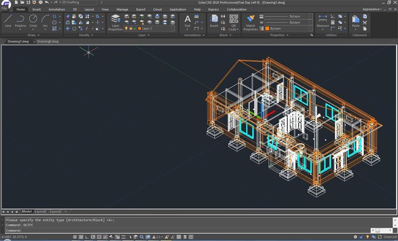398x241 pixels.
Task: Select the Circle tool
Action: coord(33,20)
